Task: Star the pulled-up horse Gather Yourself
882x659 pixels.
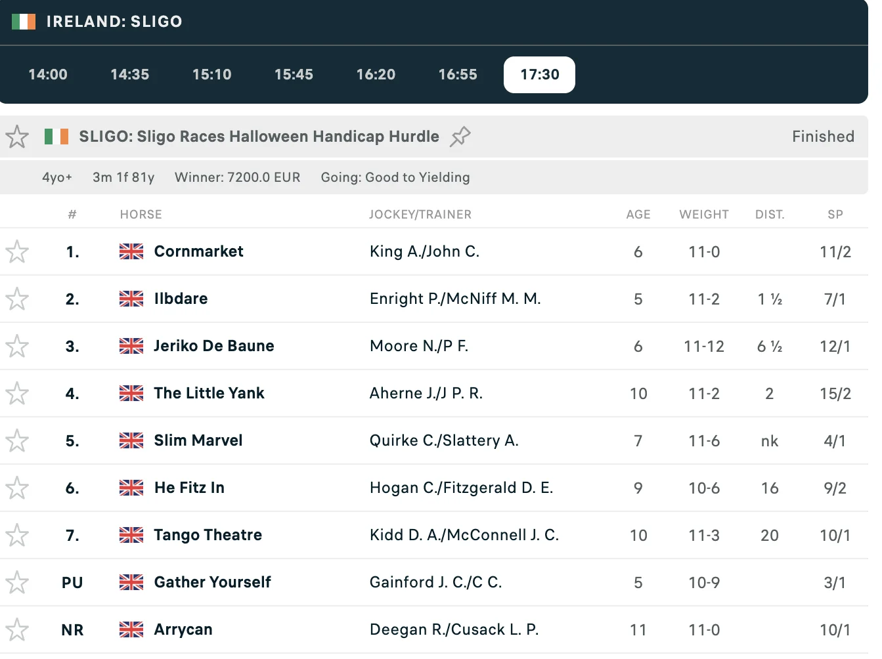Action: tap(17, 582)
